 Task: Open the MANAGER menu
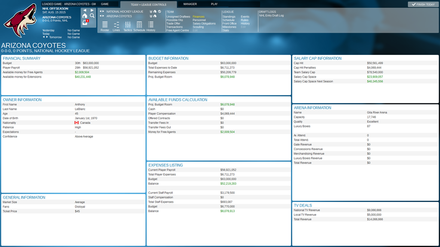pyautogui.click(x=190, y=4)
